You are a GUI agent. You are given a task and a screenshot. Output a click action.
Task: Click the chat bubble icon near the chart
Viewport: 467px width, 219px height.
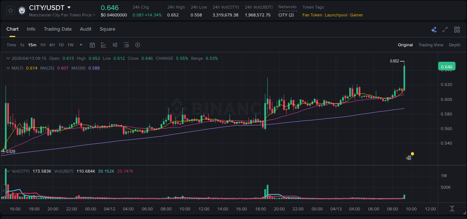pyautogui.click(x=408, y=157)
